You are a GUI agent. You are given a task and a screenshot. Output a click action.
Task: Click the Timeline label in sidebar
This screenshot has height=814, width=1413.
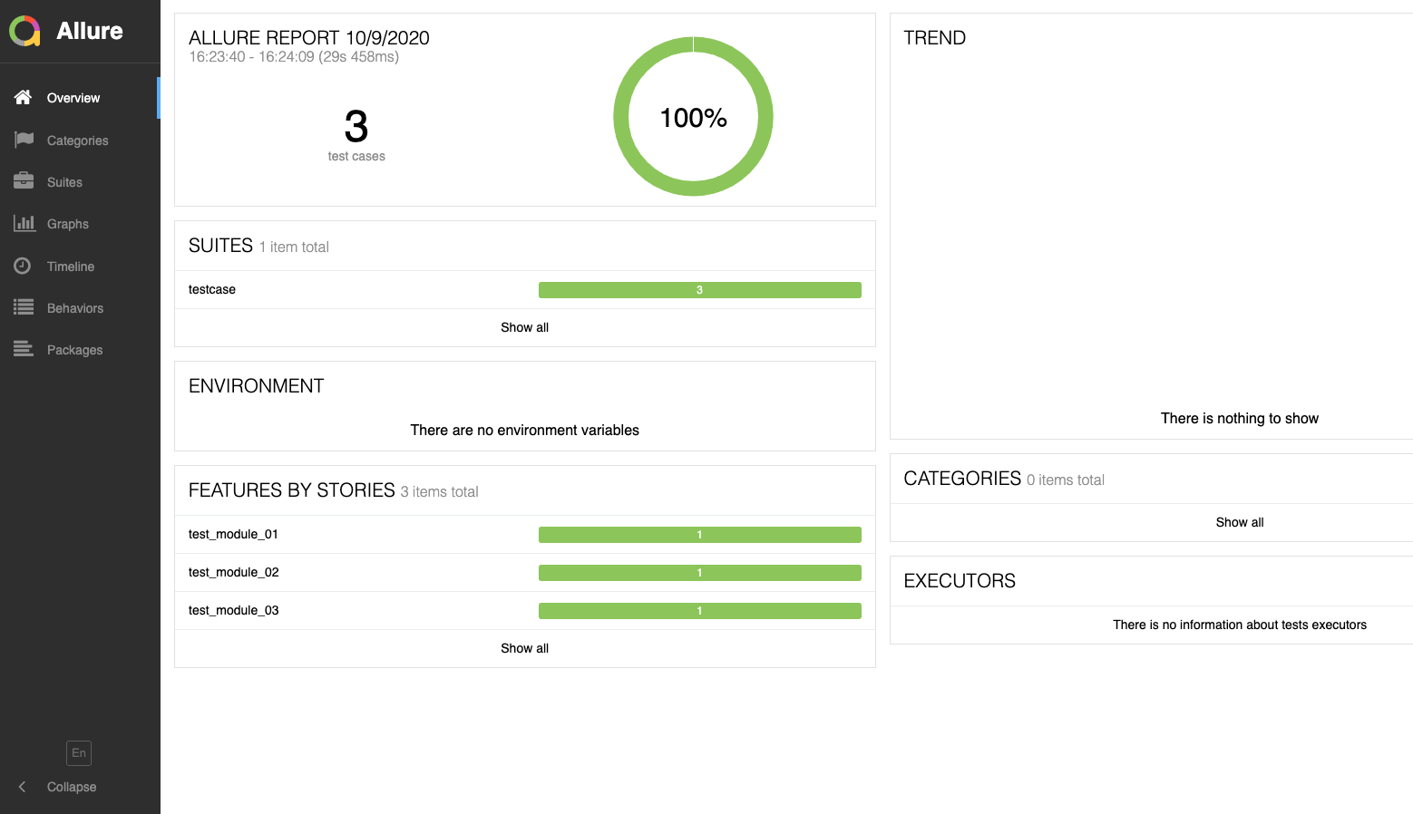[x=71, y=266]
